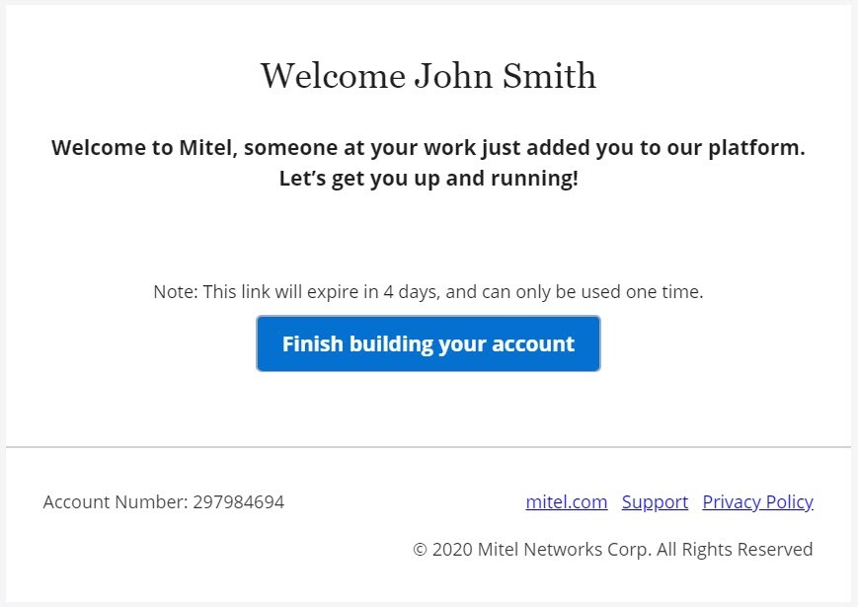Click the copyright notice text
This screenshot has width=858, height=607.
tap(612, 549)
